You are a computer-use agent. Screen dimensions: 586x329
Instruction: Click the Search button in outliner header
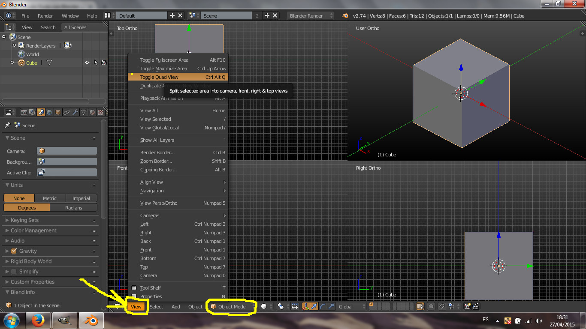48,27
